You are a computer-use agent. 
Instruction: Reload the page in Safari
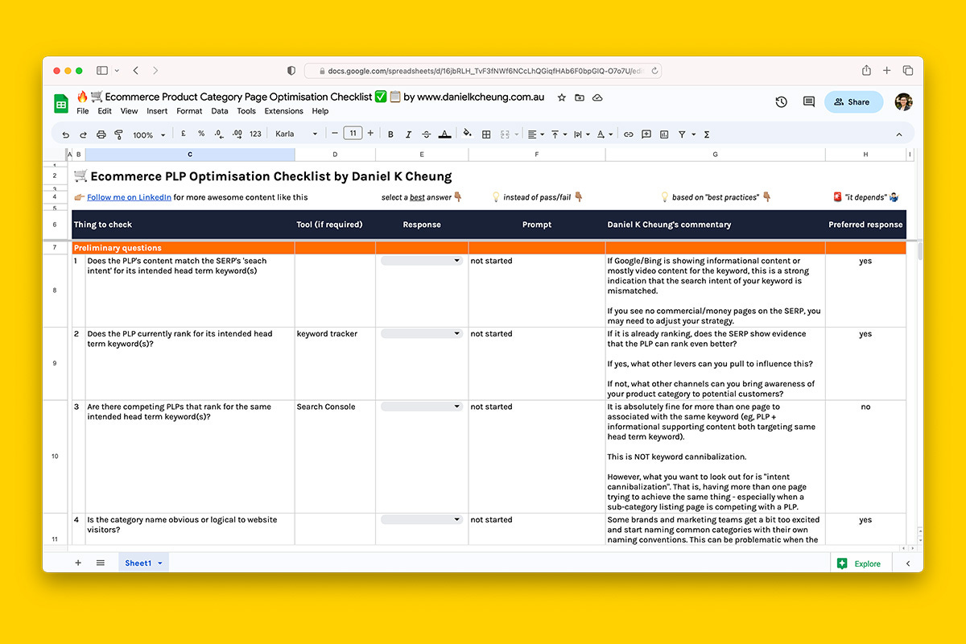tap(655, 71)
